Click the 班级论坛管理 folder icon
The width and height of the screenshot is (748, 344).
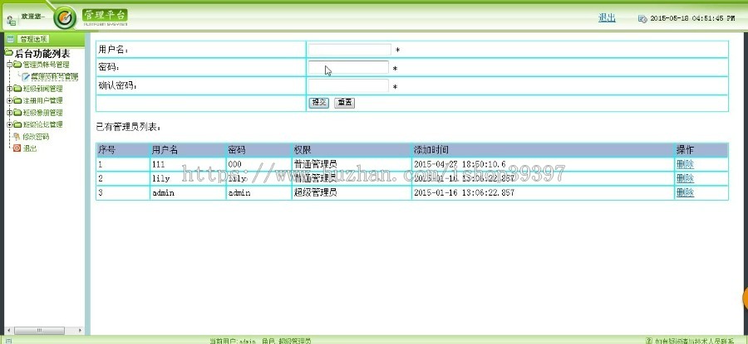pos(17,124)
